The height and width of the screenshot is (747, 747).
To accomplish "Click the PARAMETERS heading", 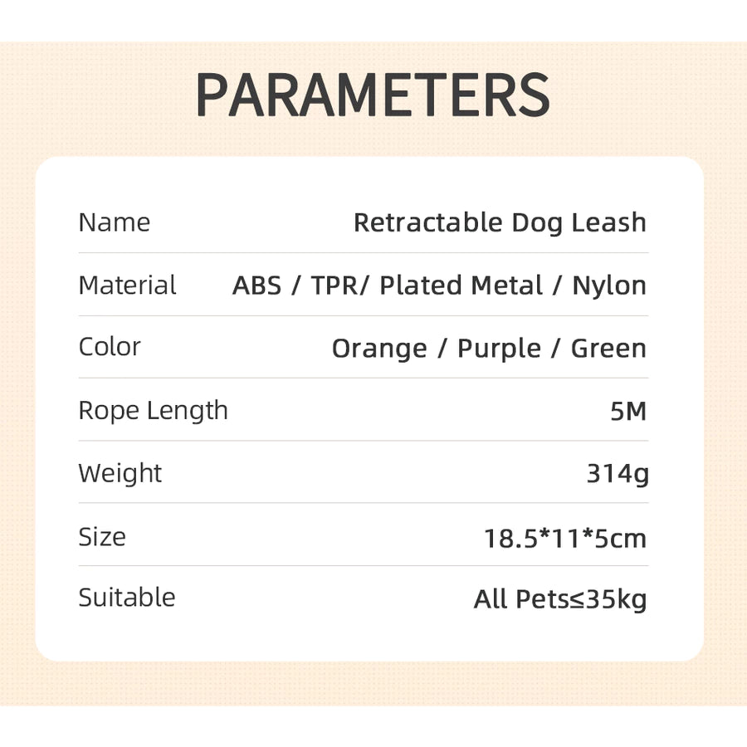I will click(373, 95).
